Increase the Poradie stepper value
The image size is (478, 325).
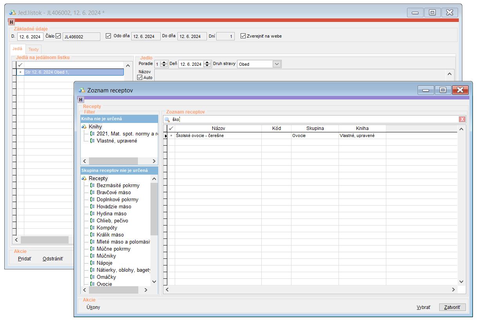pos(164,62)
